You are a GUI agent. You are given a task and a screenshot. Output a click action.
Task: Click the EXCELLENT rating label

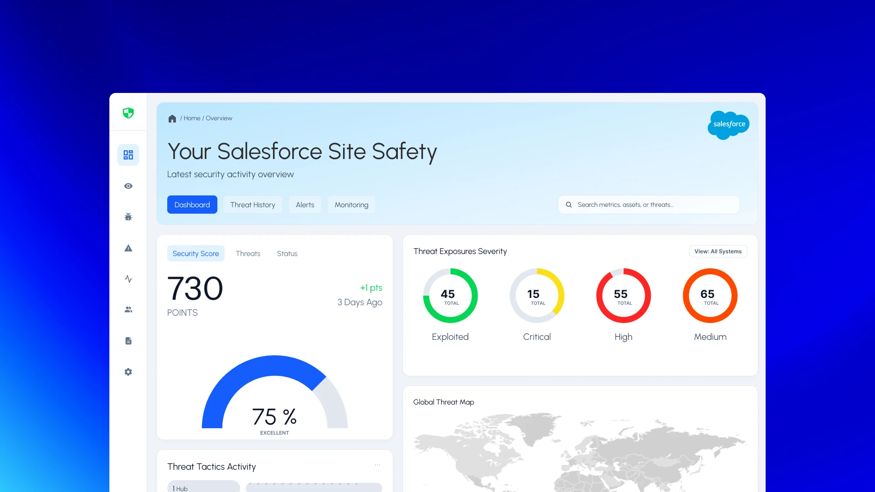pyautogui.click(x=274, y=433)
